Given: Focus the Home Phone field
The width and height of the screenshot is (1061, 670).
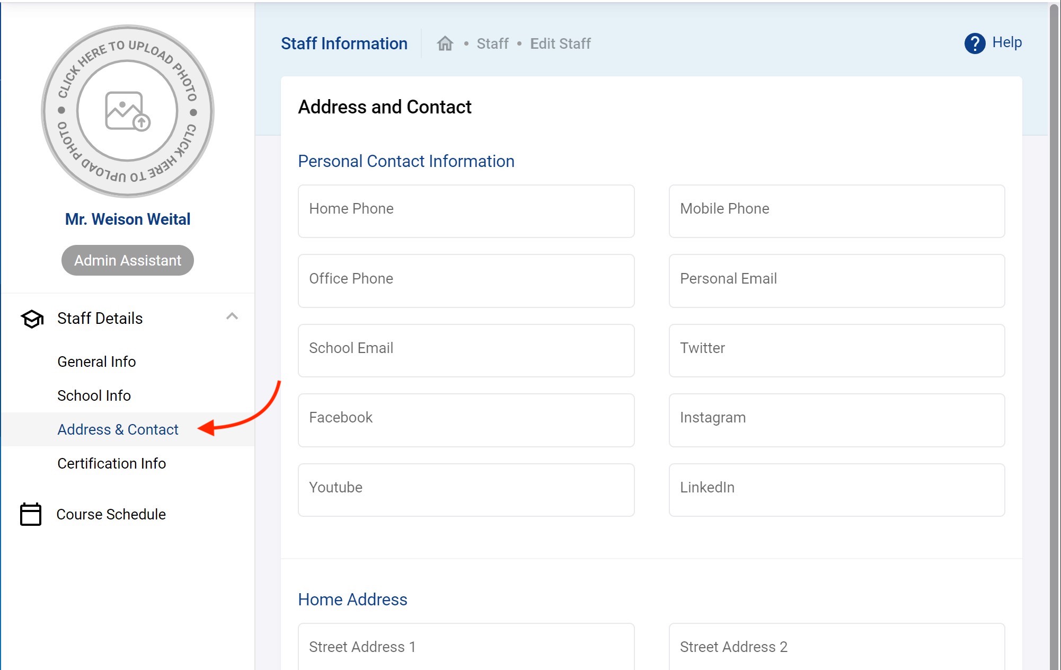Looking at the screenshot, I should coord(466,211).
